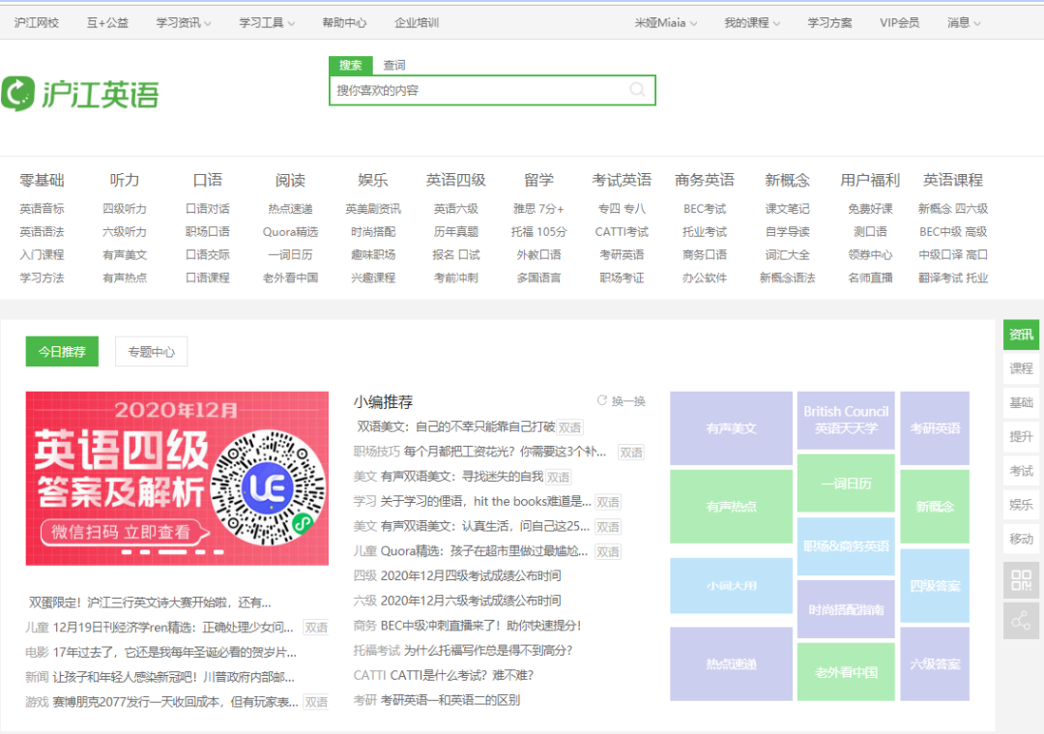Viewport: 1044px width, 734px height.
Task: Open article 2020年12月四级考试成绩公布时间
Action: [x=471, y=575]
